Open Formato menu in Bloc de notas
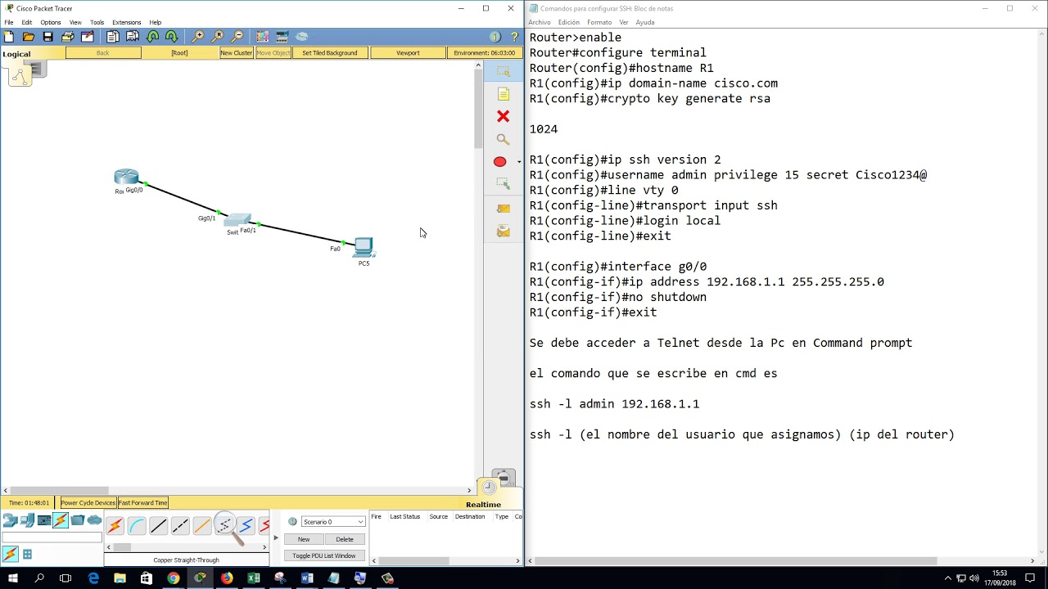 pos(599,22)
